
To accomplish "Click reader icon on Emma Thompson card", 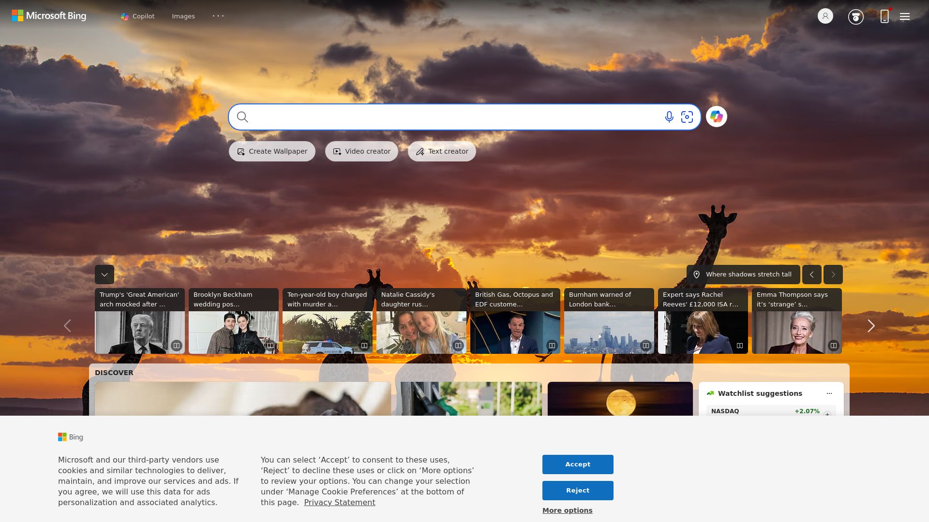I will 834,346.
